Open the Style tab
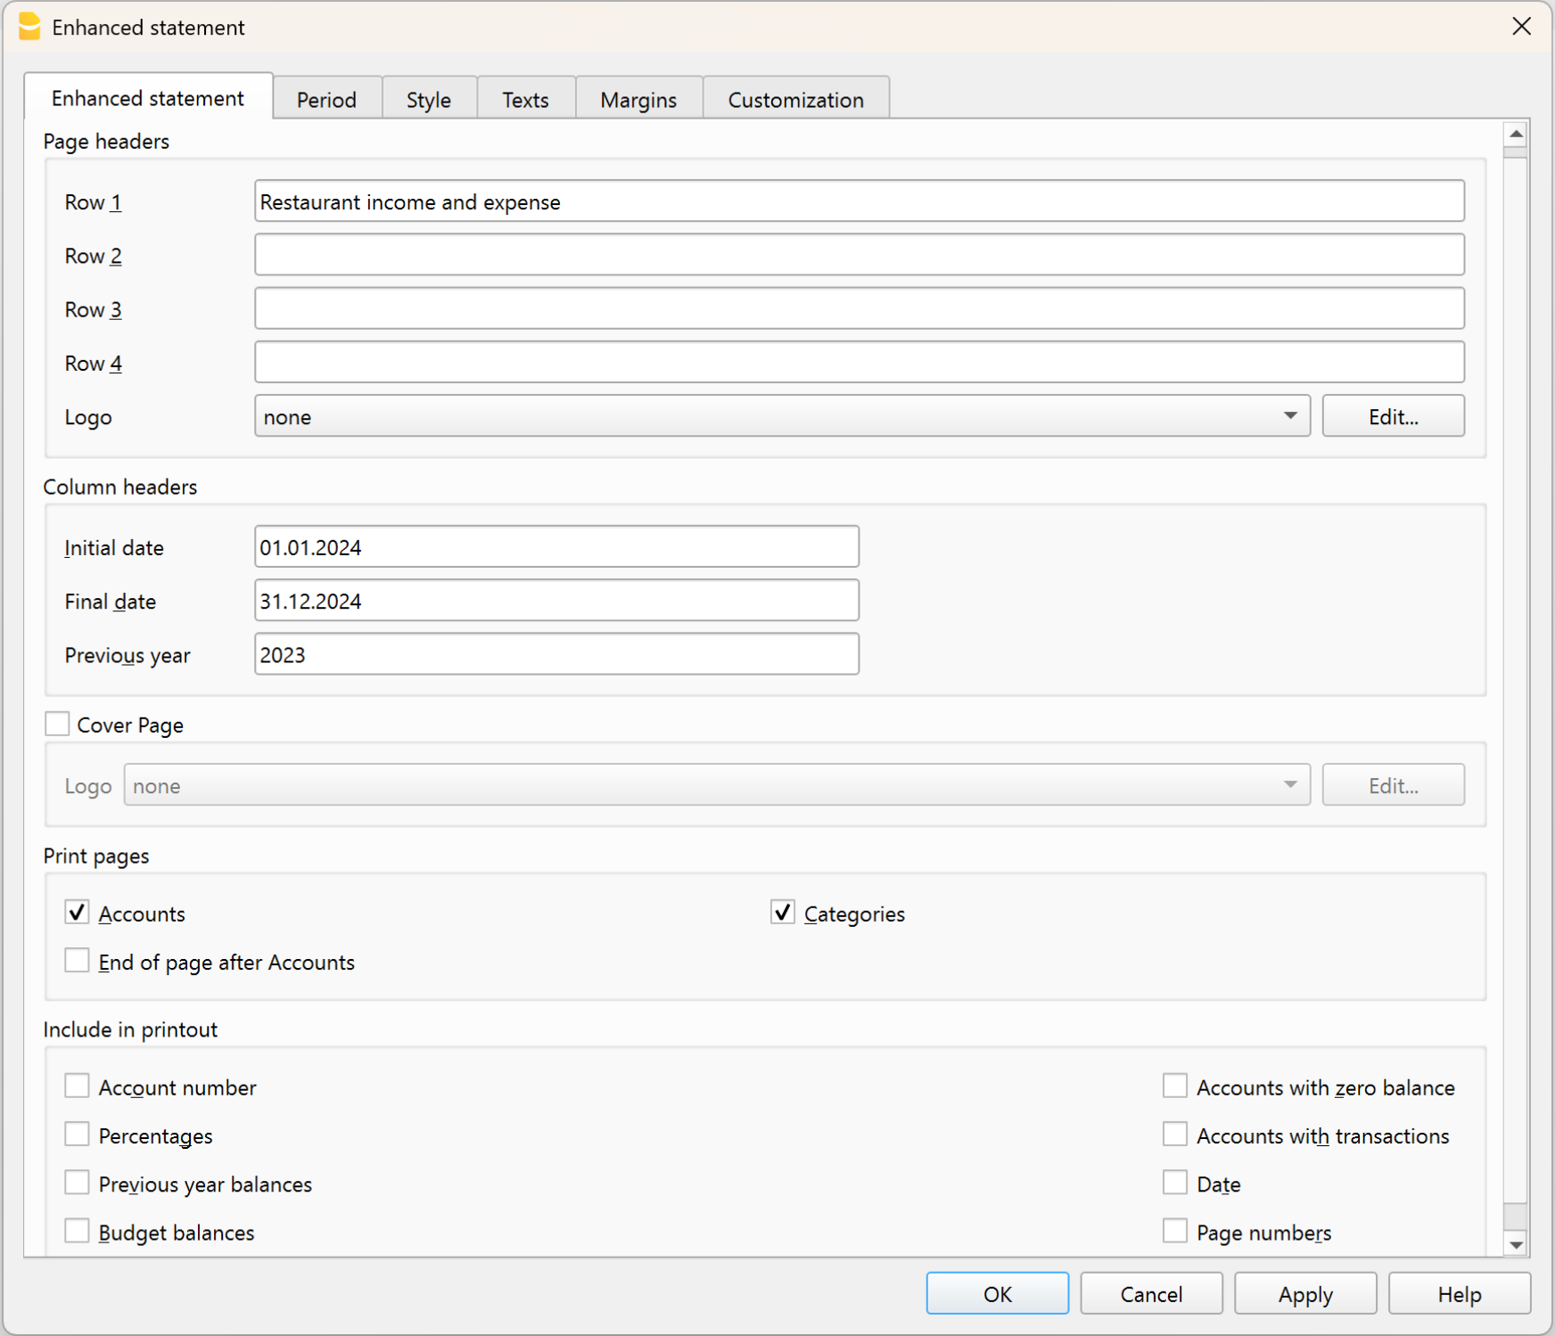This screenshot has height=1336, width=1555. point(429,99)
